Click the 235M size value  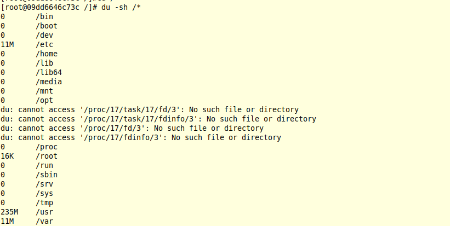tap(9, 212)
